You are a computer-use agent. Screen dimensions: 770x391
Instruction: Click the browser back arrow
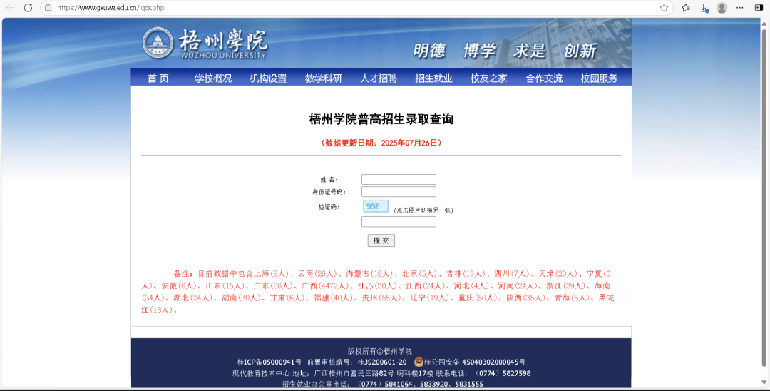click(10, 7)
